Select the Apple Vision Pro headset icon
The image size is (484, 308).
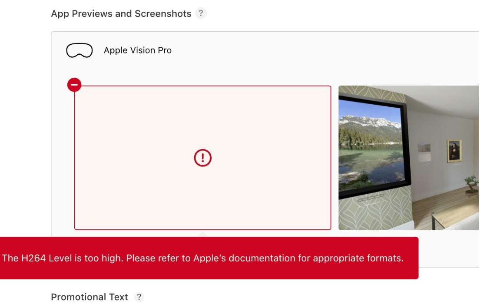[x=80, y=50]
